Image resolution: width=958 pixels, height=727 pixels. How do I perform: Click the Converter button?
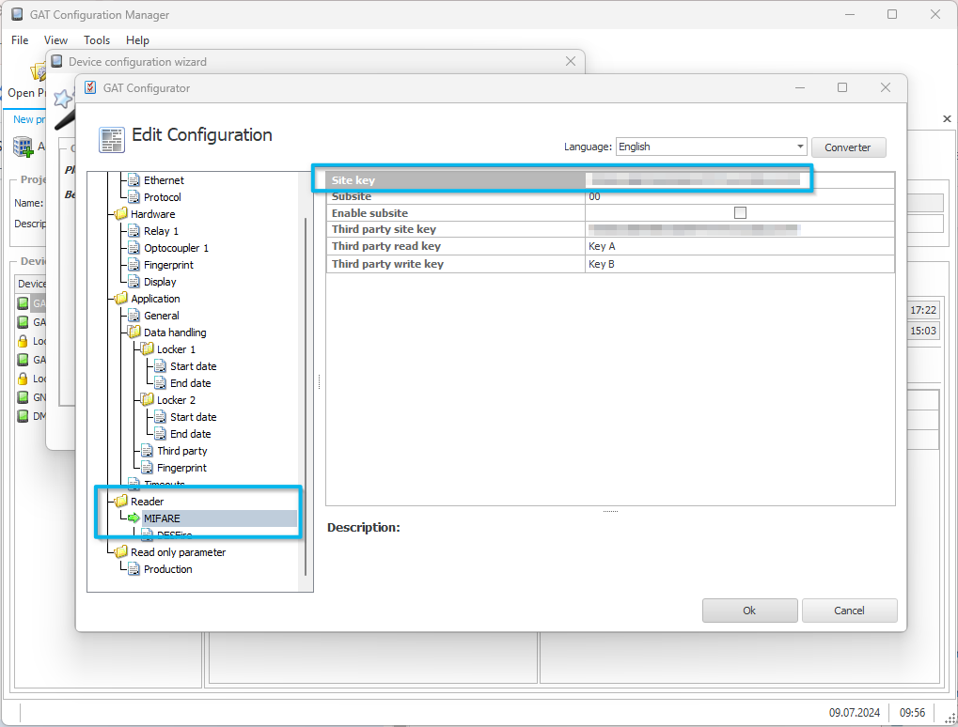(x=848, y=147)
